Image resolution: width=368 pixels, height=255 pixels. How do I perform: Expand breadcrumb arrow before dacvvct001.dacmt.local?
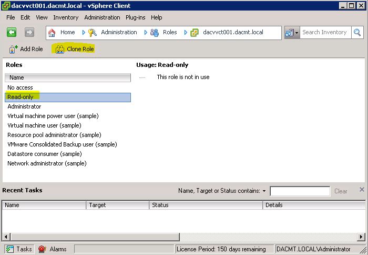coord(186,33)
